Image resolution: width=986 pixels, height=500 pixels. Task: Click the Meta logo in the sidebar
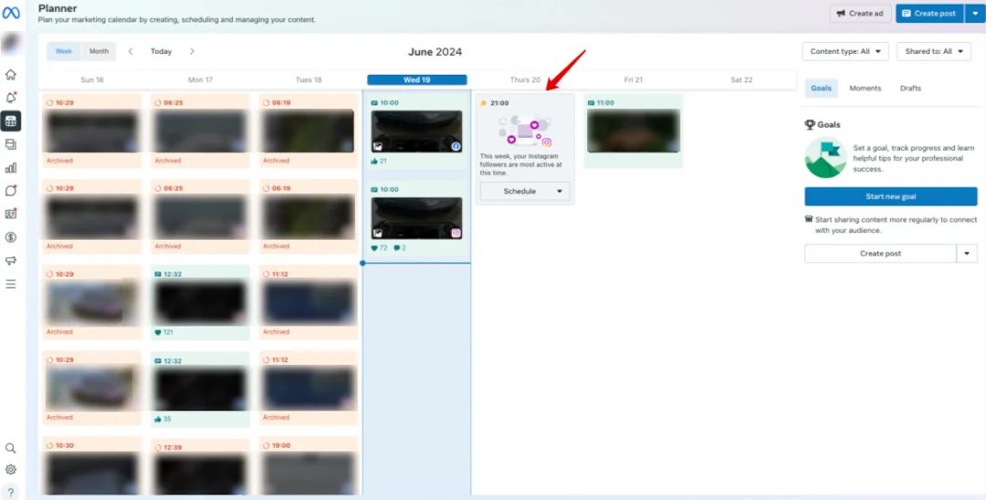point(11,13)
